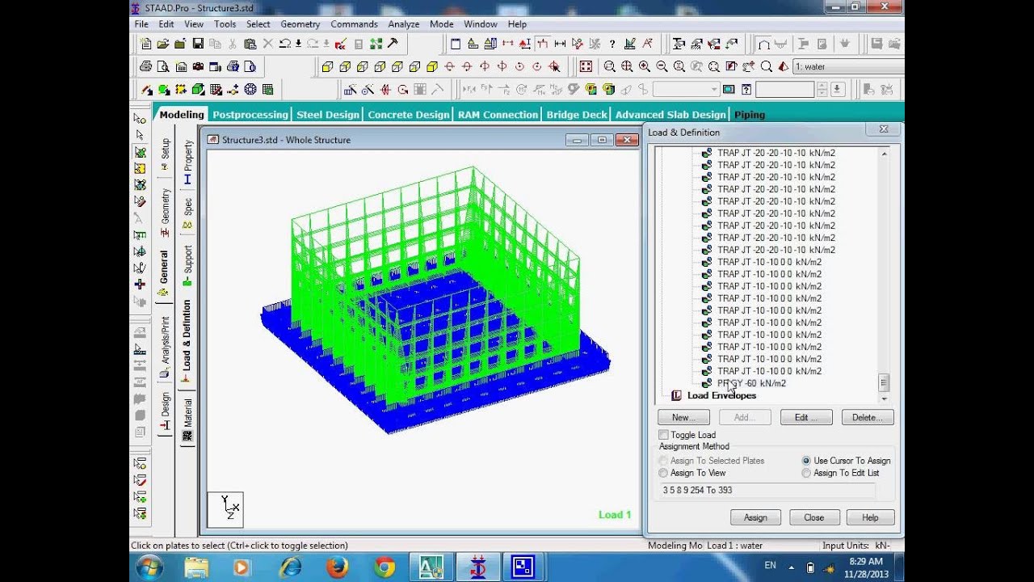
Task: Select Assign To View radio button
Action: point(664,473)
